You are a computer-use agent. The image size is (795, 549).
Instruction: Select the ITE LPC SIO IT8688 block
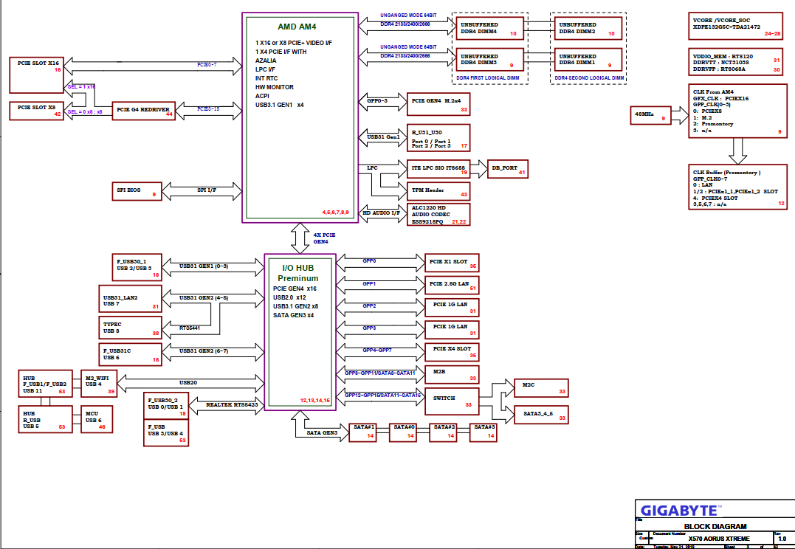438,169
